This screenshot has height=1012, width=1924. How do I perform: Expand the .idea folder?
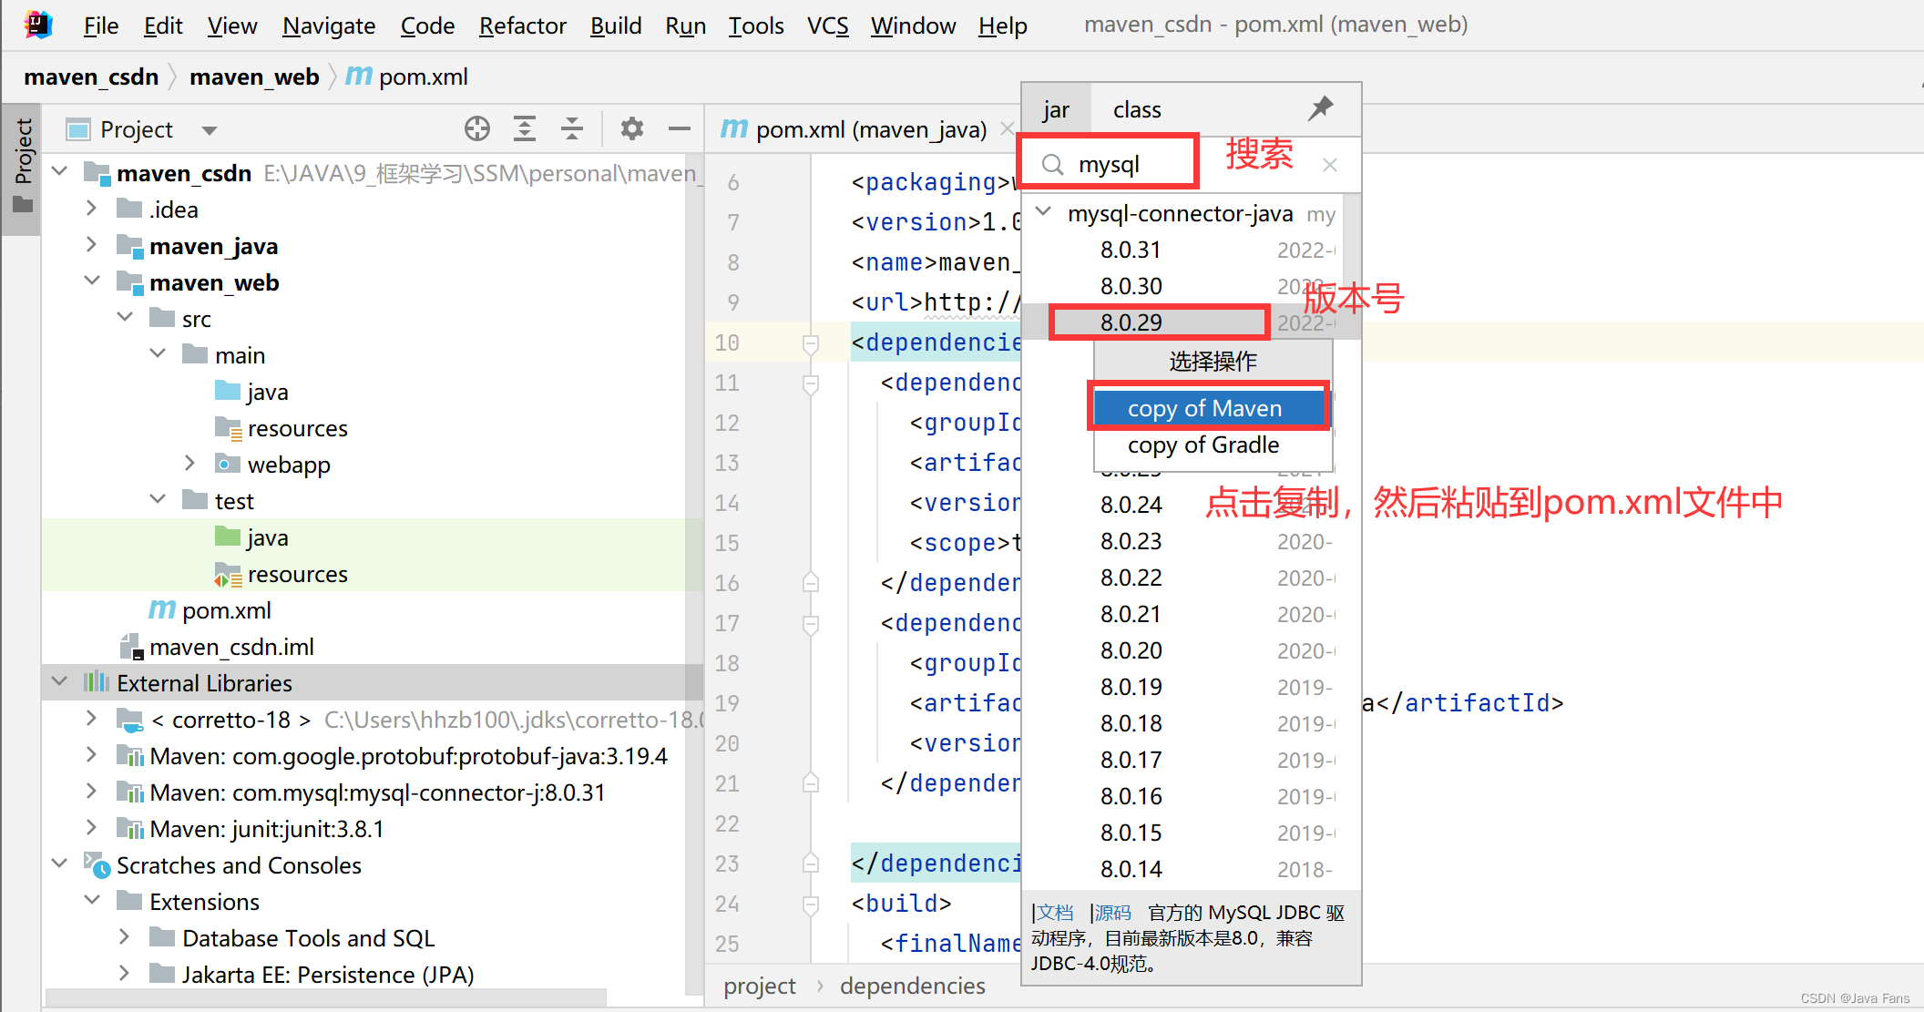tap(91, 209)
